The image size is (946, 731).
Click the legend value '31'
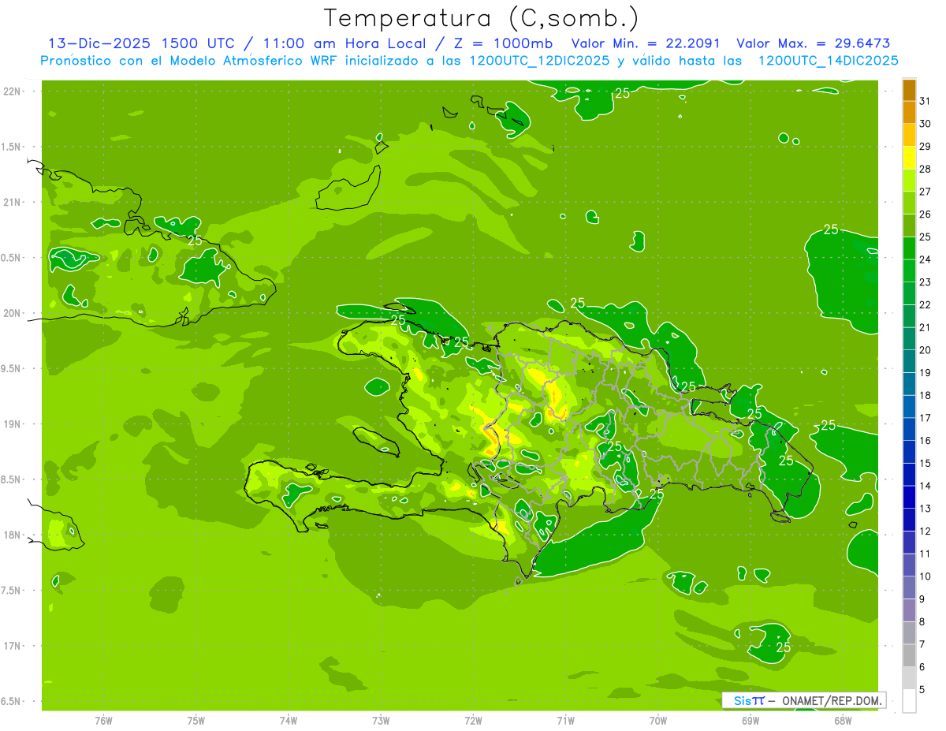click(926, 101)
